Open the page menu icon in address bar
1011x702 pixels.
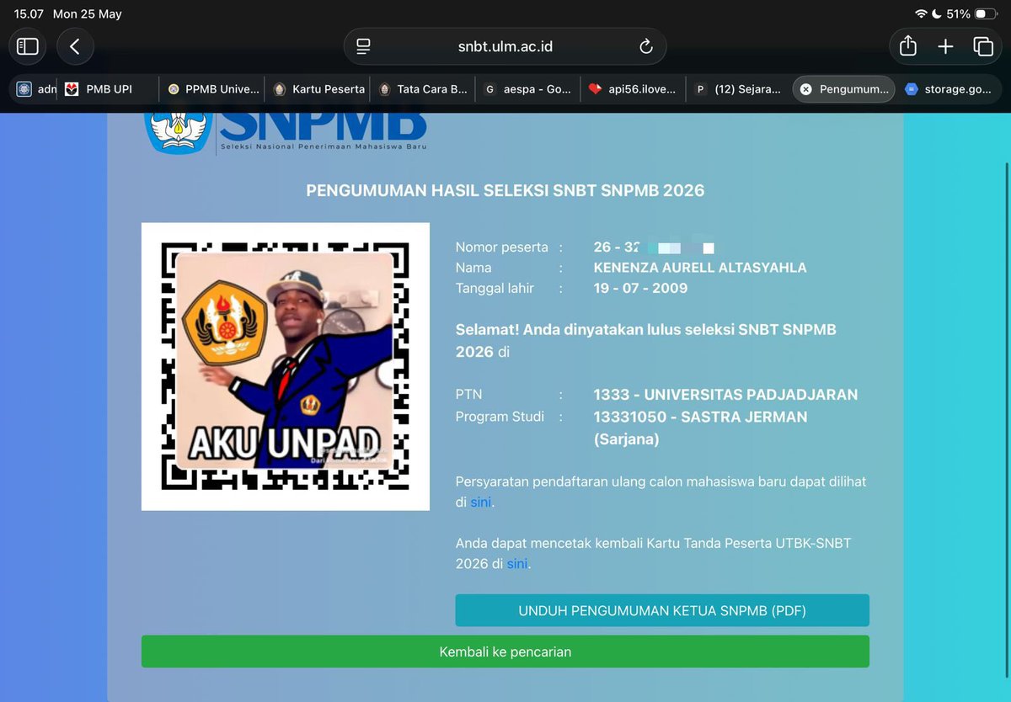click(363, 46)
